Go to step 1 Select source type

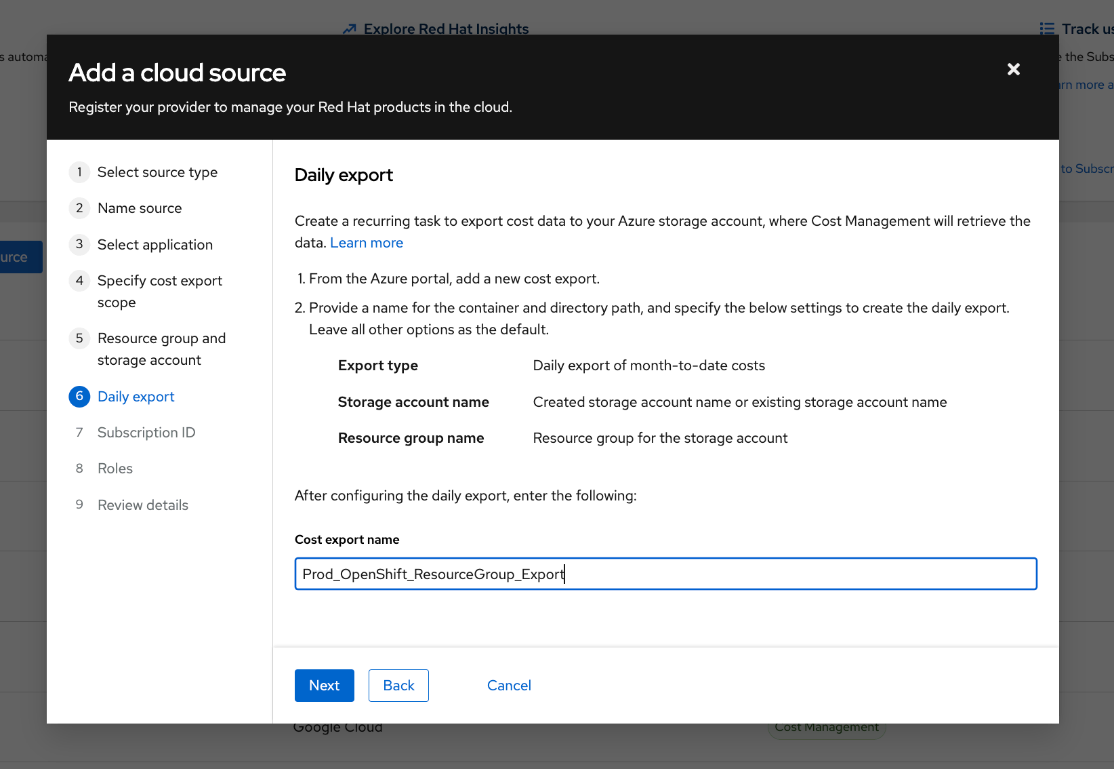157,172
